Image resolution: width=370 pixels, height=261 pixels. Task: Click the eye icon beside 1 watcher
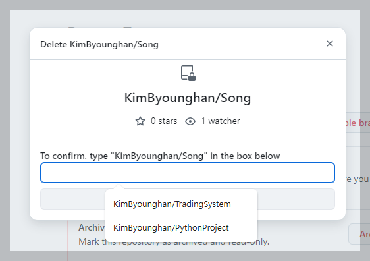190,121
